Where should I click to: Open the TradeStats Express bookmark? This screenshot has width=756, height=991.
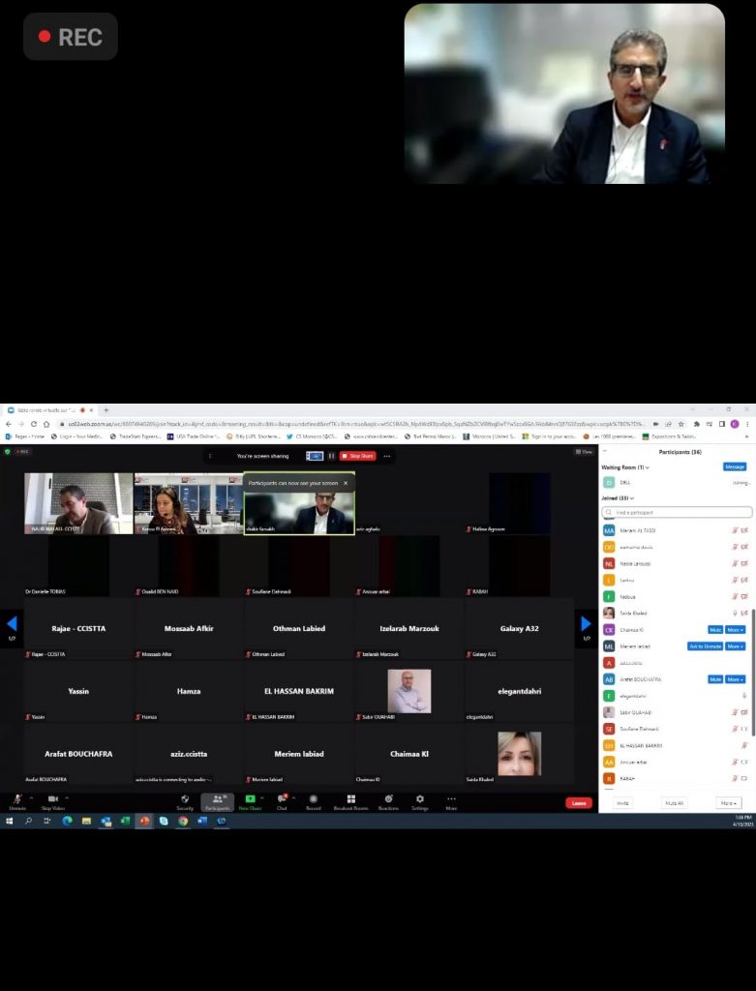click(x=136, y=436)
